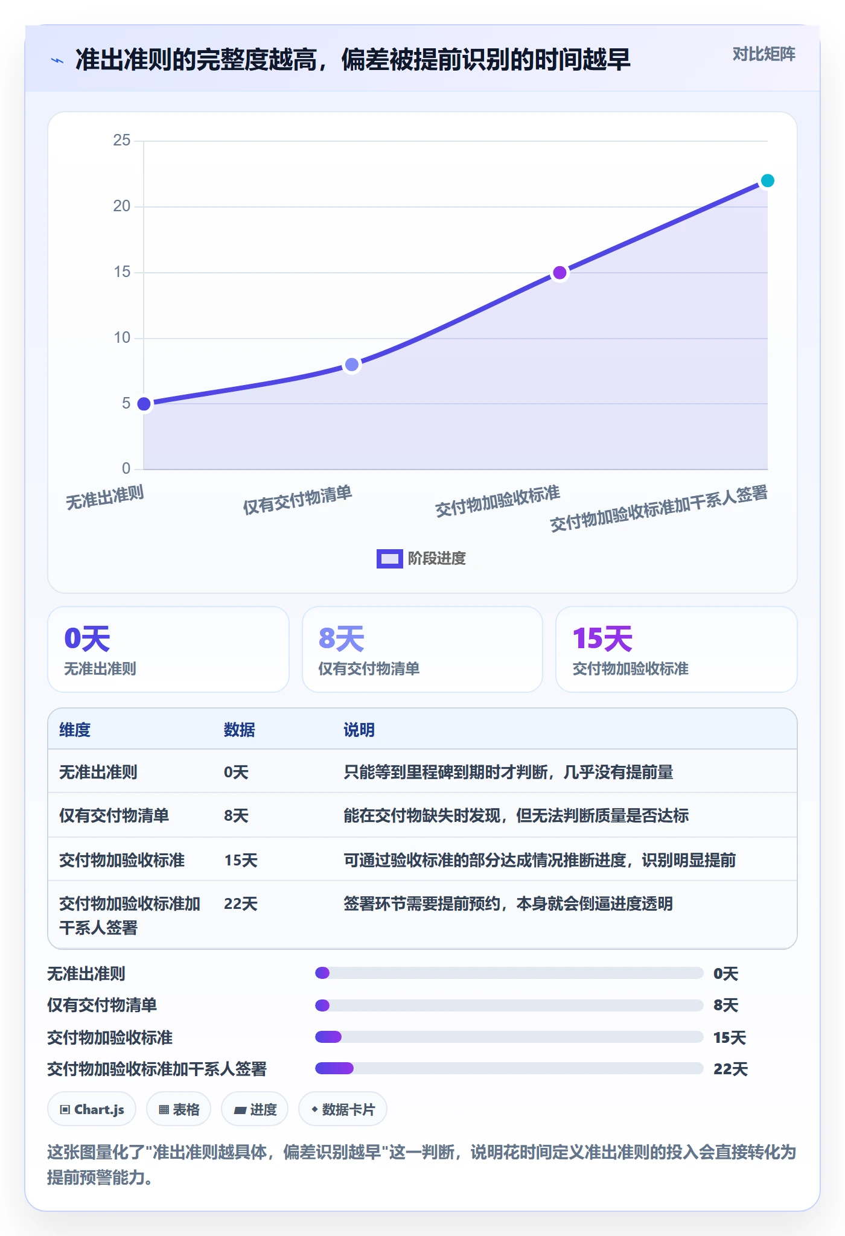Click the description 只能等到里程碑到期时才判断
This screenshot has height=1236, width=845.
point(509,772)
